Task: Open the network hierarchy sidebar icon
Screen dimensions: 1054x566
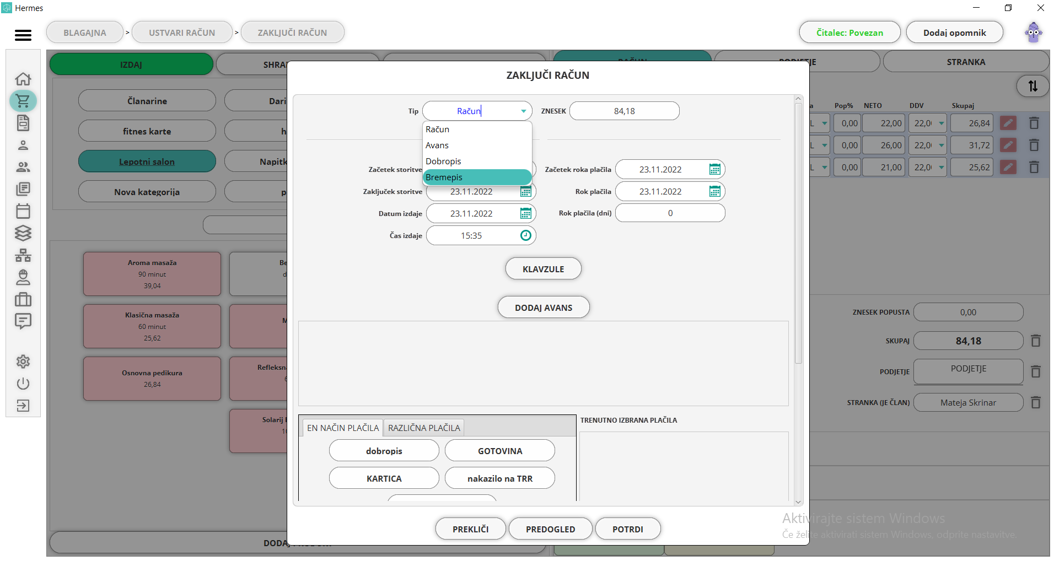Action: point(23,255)
